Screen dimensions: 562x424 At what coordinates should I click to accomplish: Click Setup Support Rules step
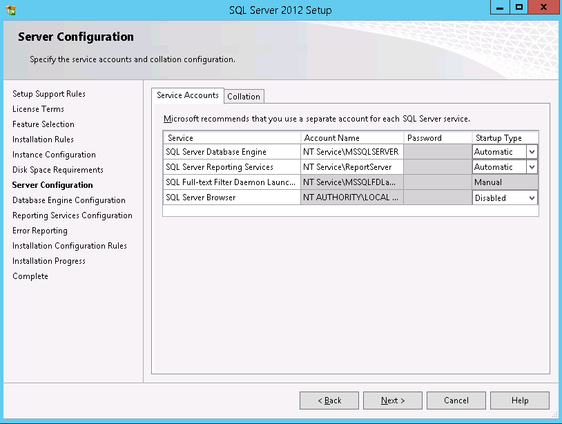49,94
